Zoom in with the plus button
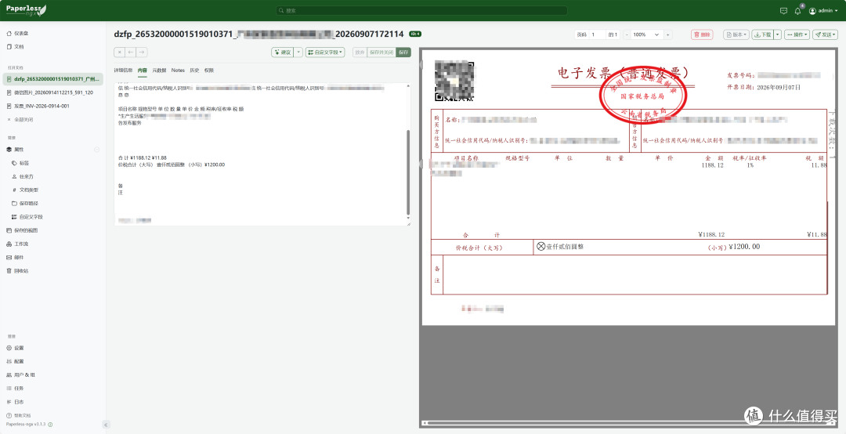The image size is (846, 434). 668,34
